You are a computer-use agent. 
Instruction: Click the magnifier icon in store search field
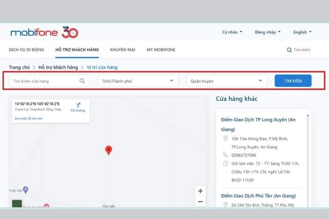(x=82, y=81)
